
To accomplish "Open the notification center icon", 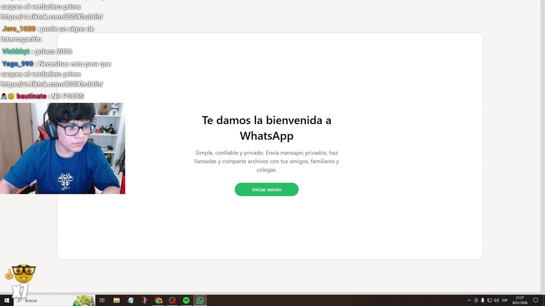I will tap(536, 300).
